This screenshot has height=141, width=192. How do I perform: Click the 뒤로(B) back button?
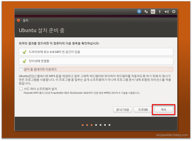pyautogui.click(x=143, y=110)
